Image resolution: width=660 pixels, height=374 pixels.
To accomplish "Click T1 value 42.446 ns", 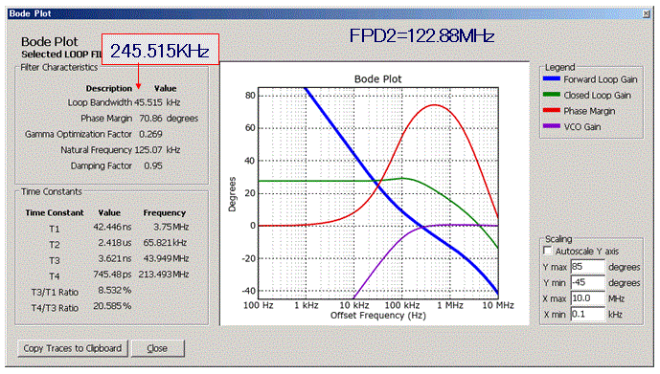I will coord(112,227).
